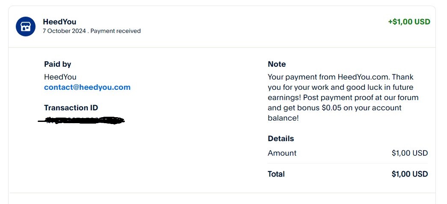Click the 7 October 2024 date text
Image resolution: width=447 pixels, height=204 pixels.
(64, 31)
